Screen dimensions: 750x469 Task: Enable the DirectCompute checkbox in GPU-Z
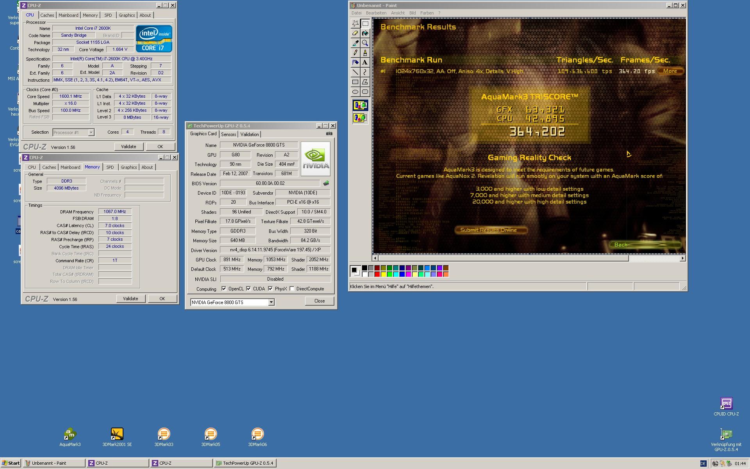point(292,289)
